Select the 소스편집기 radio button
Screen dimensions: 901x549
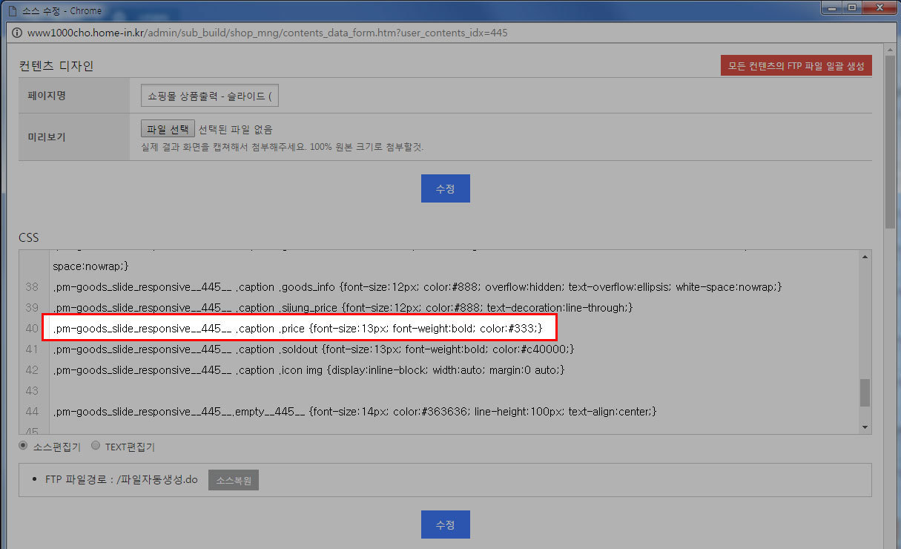pos(24,446)
